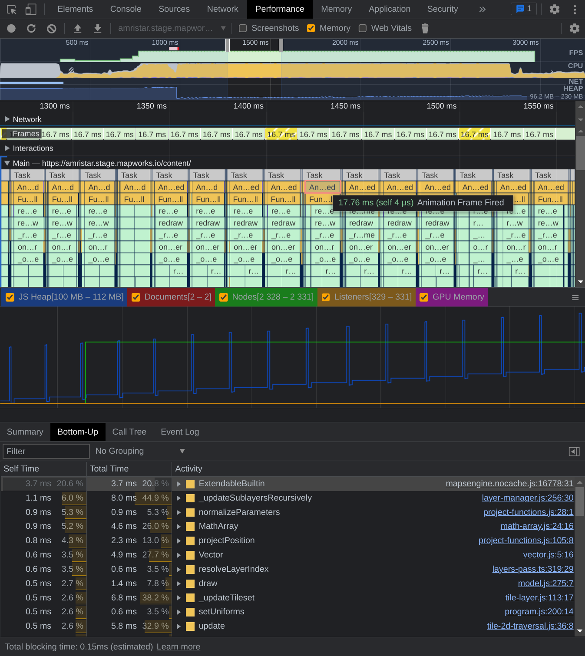Toggle the Listeners counter checkbox
Image resolution: width=585 pixels, height=656 pixels.
[326, 297]
